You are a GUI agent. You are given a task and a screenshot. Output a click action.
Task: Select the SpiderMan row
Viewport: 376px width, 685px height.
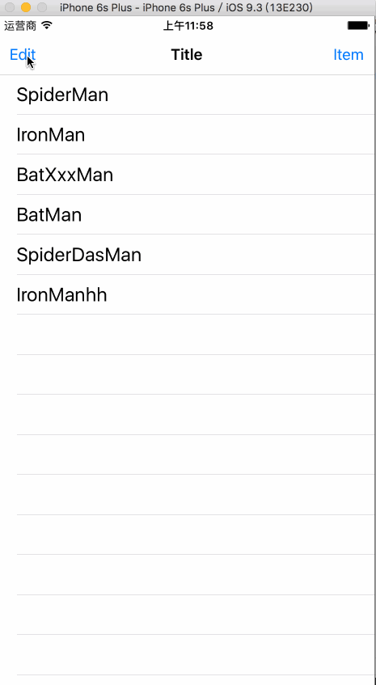pos(188,95)
